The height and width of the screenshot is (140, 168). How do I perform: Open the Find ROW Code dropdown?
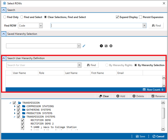[41, 26]
